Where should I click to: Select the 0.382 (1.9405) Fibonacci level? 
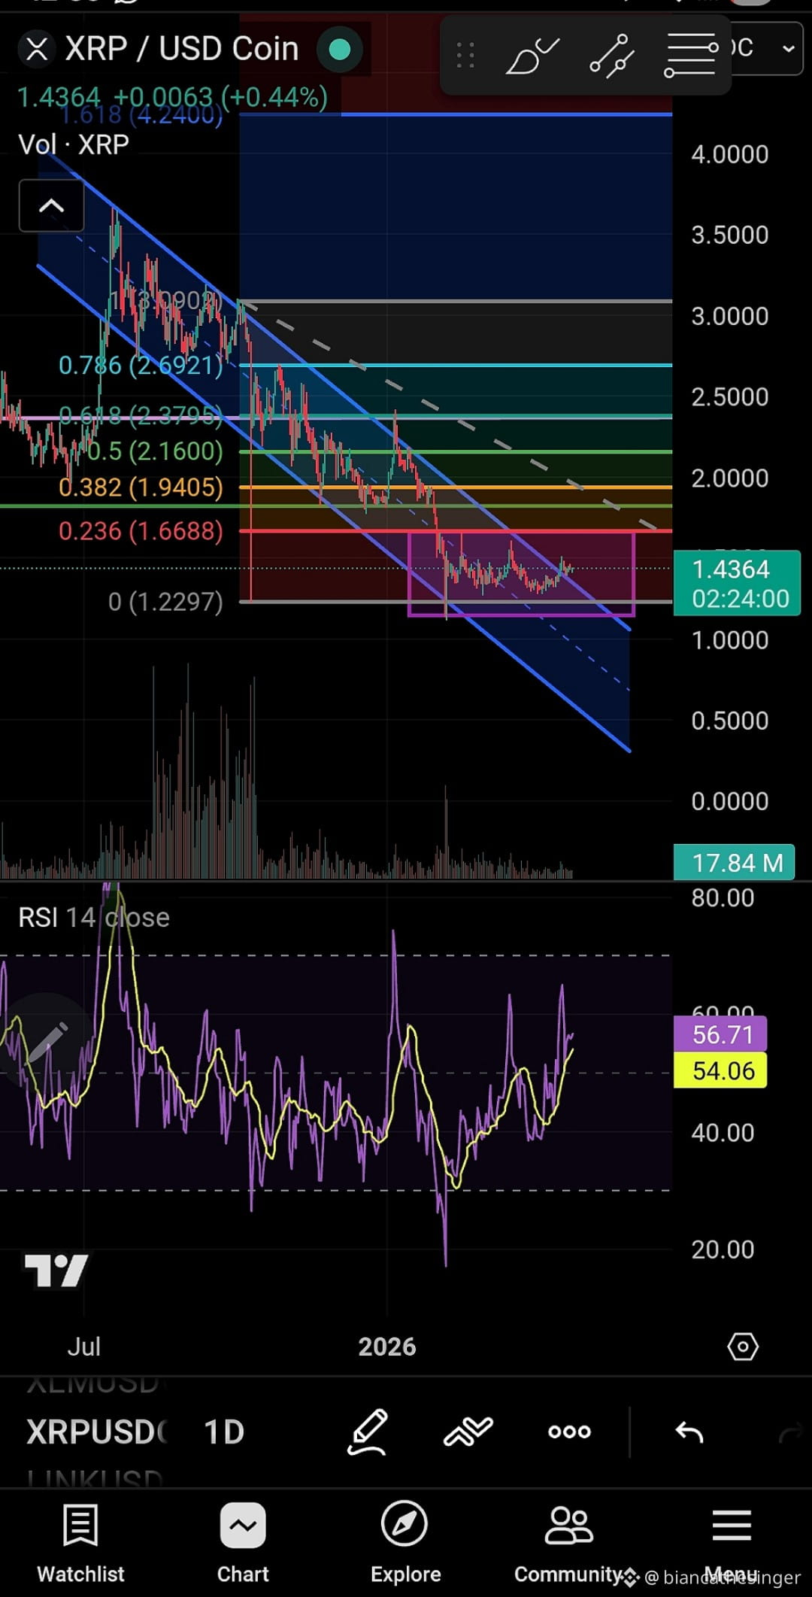click(x=141, y=487)
